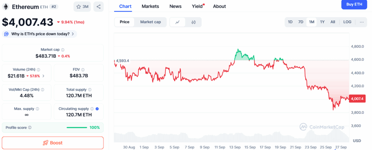Click the share icon next to watchlist

point(98,7)
